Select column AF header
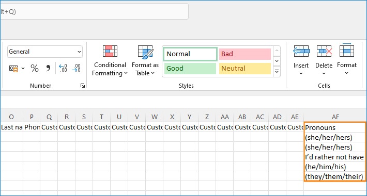Screen dimensions: 367x196 (x=335, y=117)
